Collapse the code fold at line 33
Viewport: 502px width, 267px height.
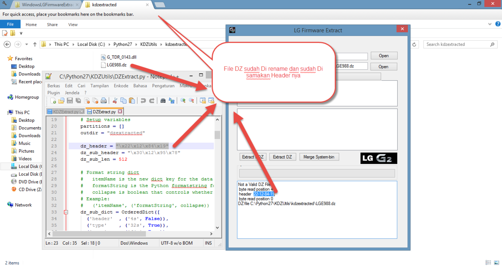65,212
